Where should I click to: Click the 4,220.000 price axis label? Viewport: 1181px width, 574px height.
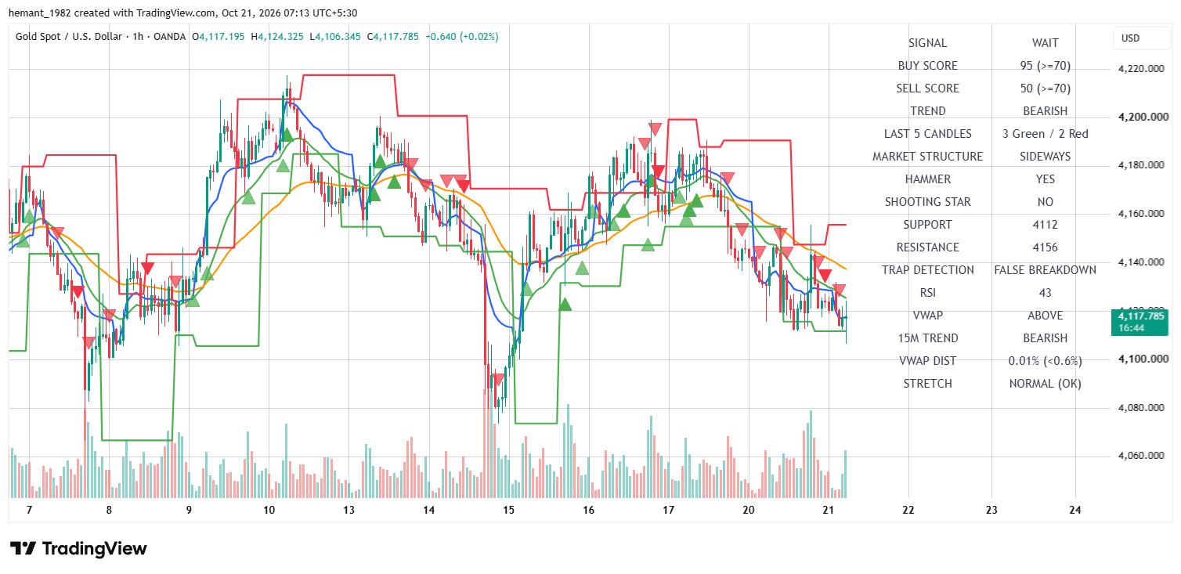[x=1139, y=69]
